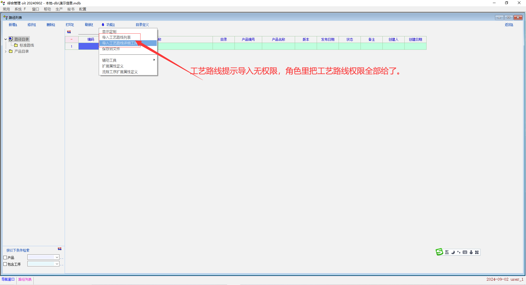Enable the 产品 checkbox
The image size is (526, 285).
pos(5,258)
